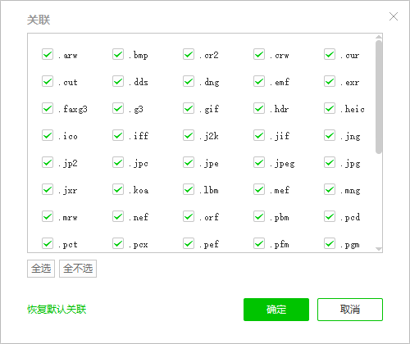Screen dimensions: 410x344
Task: Disable the .cur file association
Action: pos(330,54)
